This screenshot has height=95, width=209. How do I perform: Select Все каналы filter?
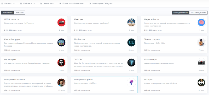pyautogui.click(x=8, y=13)
